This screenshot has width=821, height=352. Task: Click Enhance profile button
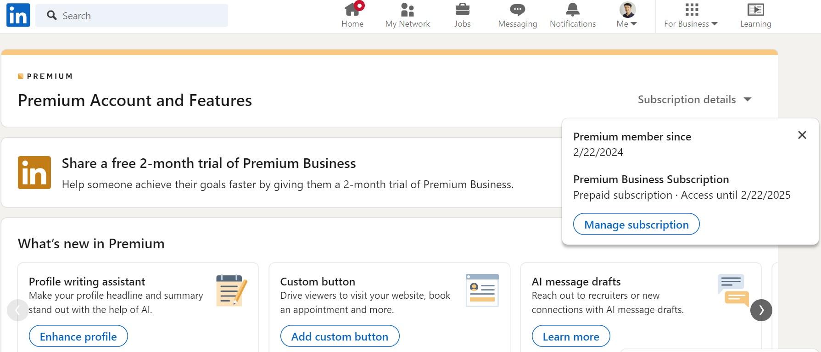pyautogui.click(x=78, y=336)
